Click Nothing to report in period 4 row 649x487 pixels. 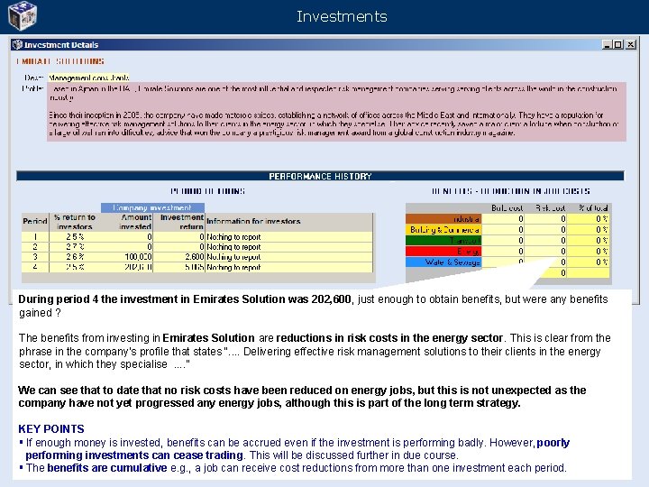coord(233,267)
